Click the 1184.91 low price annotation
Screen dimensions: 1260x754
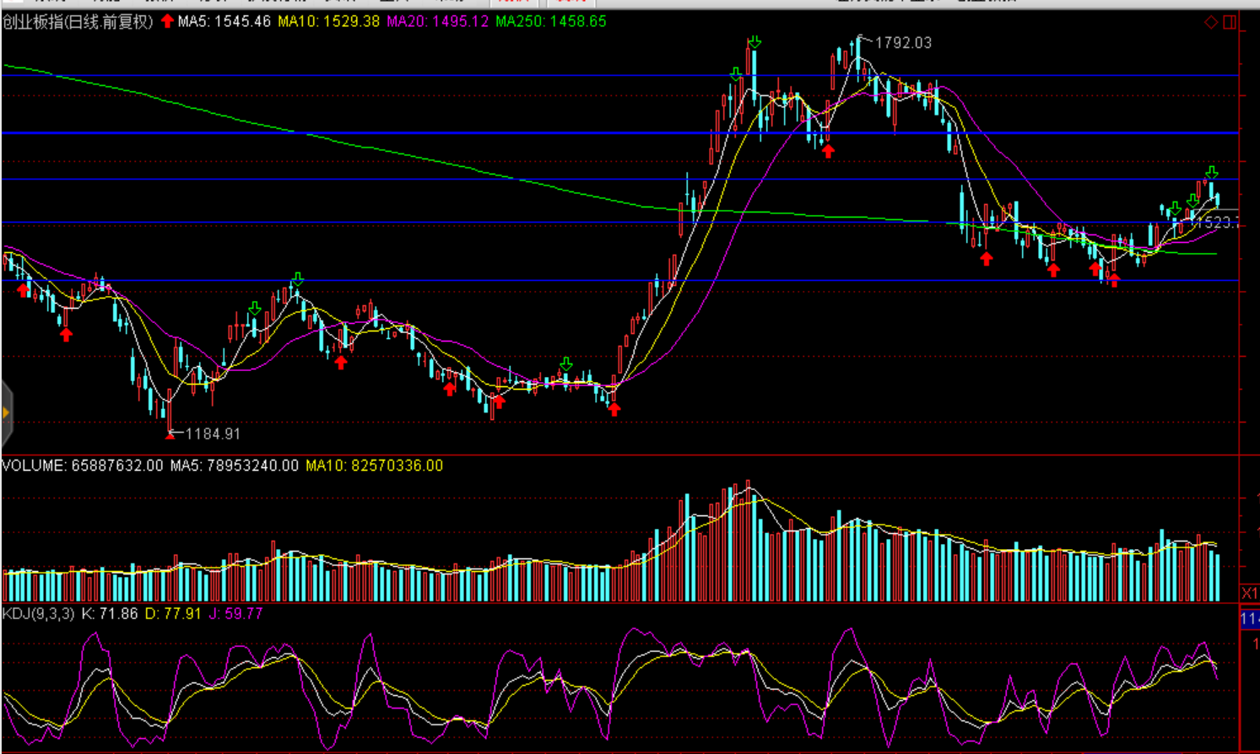point(213,434)
